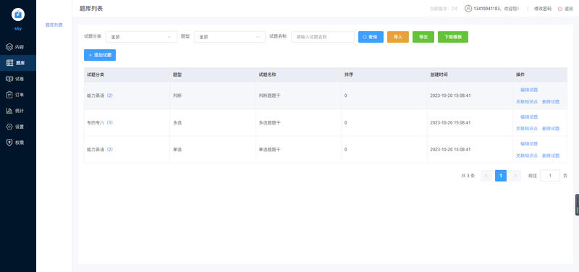Open the 题型 dropdown
The height and width of the screenshot is (272, 579).
pyautogui.click(x=229, y=37)
